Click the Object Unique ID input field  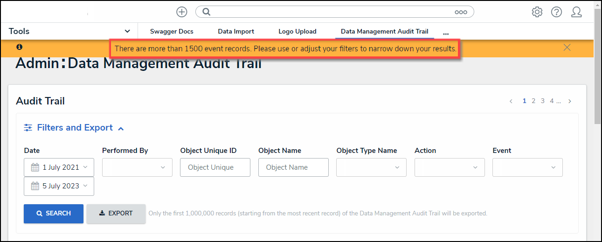click(215, 167)
